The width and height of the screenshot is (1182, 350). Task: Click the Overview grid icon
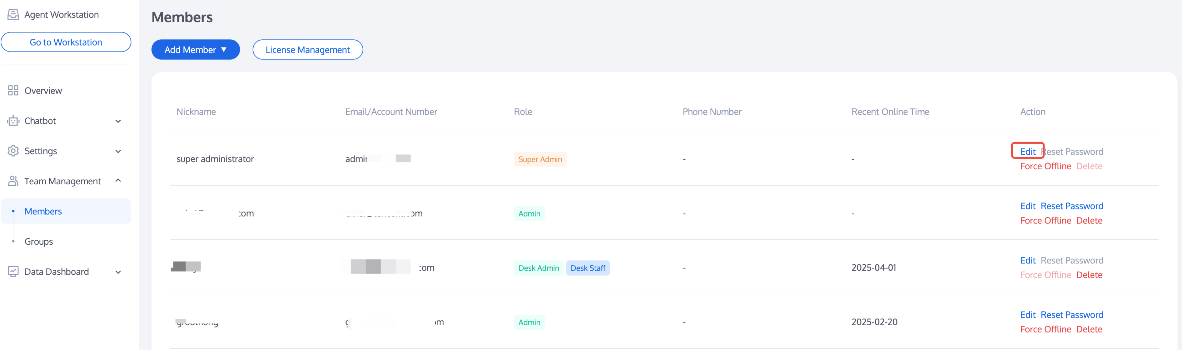(x=13, y=91)
